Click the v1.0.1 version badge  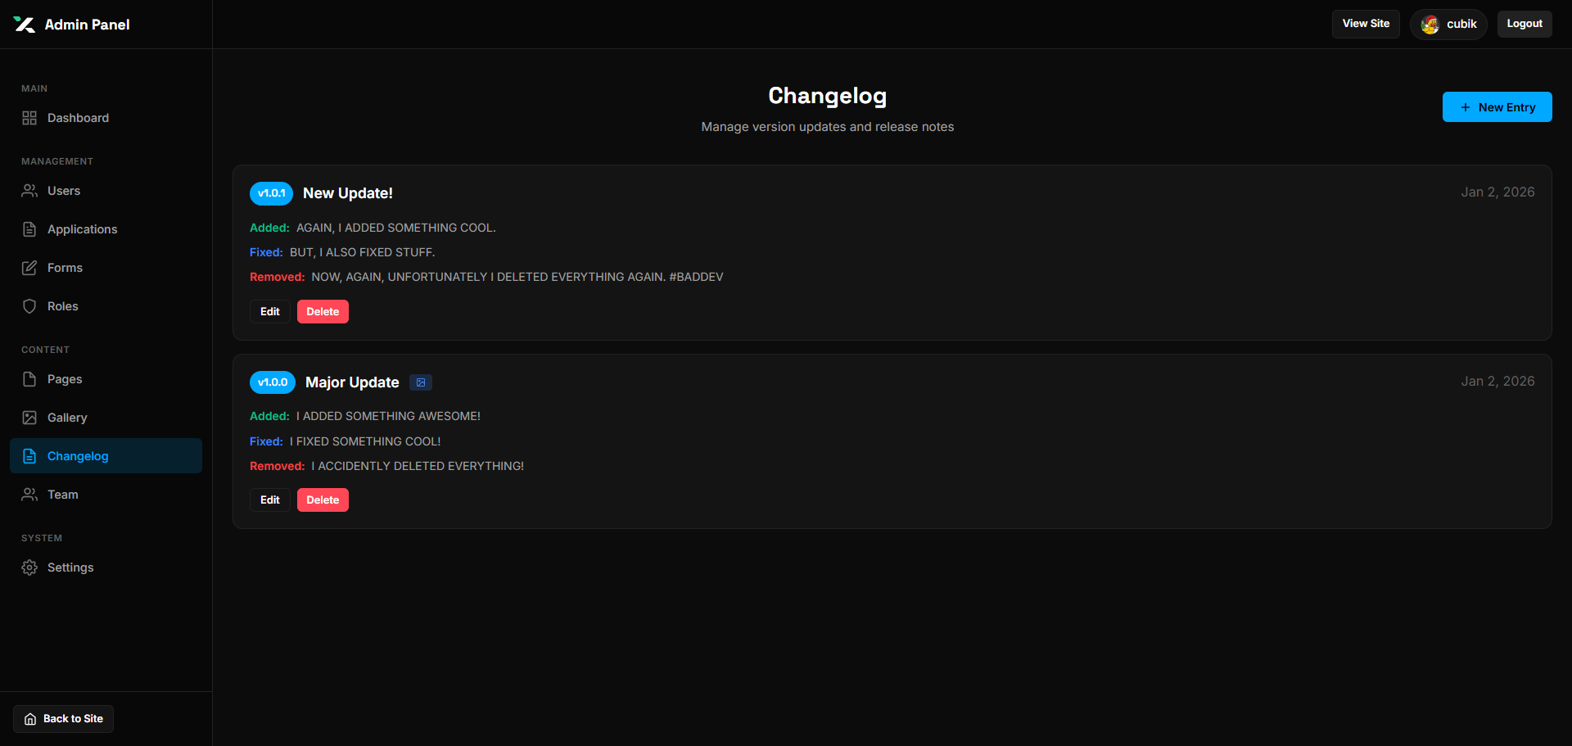coord(271,193)
